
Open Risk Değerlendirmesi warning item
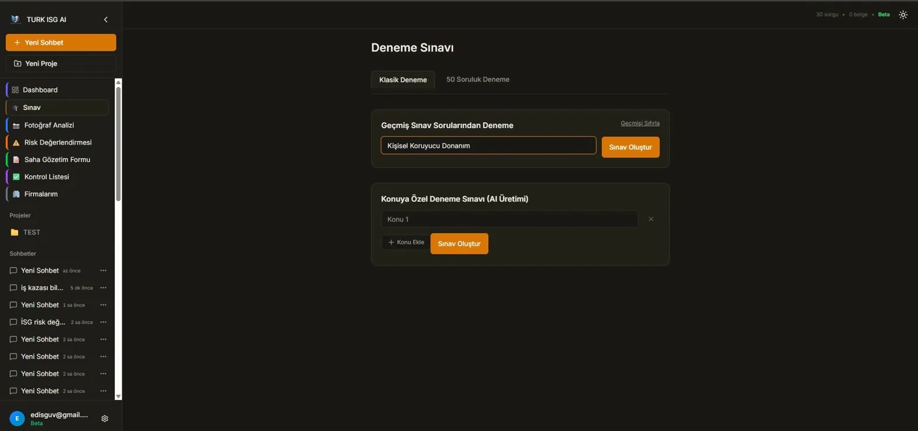pos(57,142)
